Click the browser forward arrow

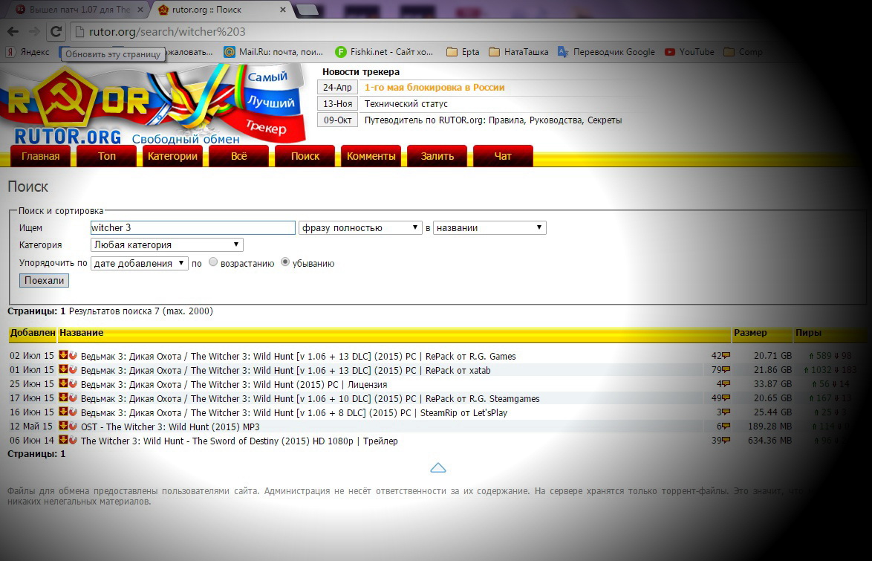tap(34, 32)
